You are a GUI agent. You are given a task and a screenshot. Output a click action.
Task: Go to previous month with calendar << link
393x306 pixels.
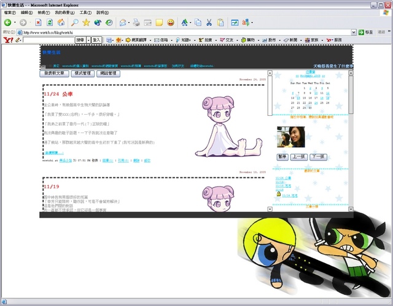[x=297, y=76]
